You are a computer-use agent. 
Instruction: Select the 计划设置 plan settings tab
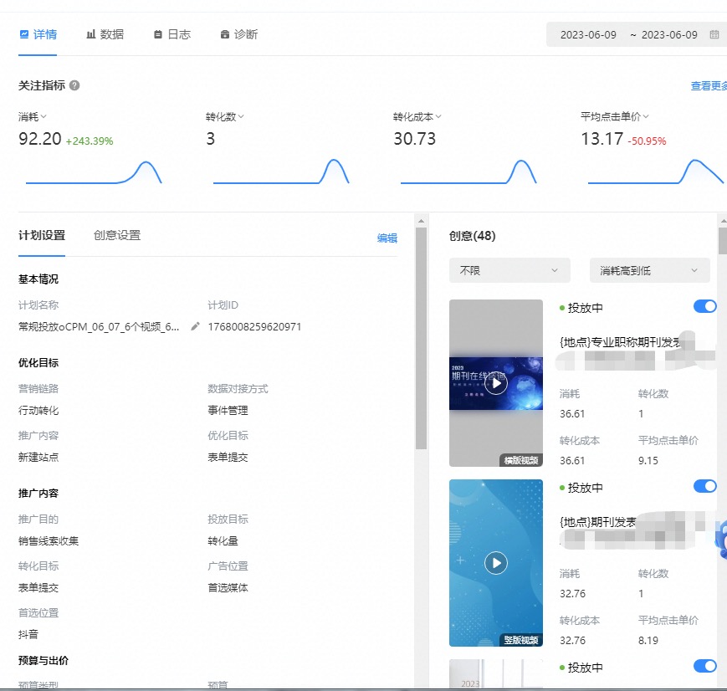[x=42, y=236]
